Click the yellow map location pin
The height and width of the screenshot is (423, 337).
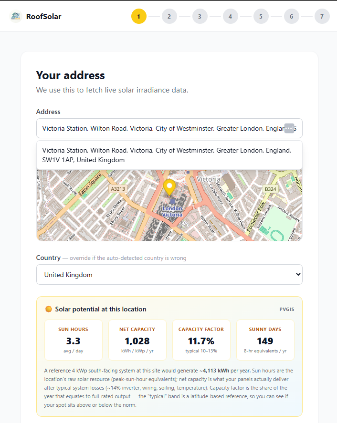169,187
